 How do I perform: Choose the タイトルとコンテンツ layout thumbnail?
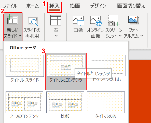pyautogui.click(x=66, y=66)
